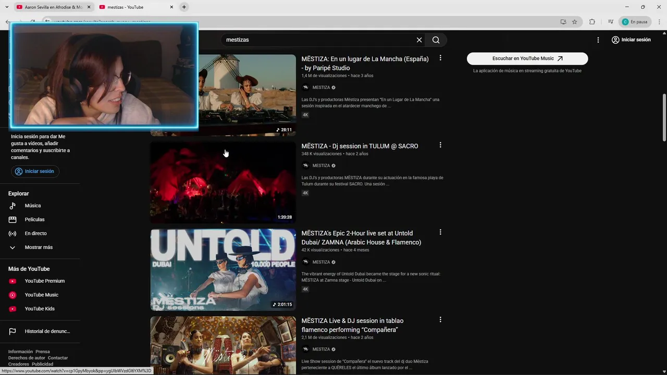Click Contactar footer link
This screenshot has height=375, width=667.
(58, 358)
